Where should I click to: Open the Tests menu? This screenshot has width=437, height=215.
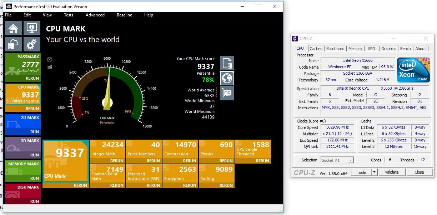click(69, 15)
